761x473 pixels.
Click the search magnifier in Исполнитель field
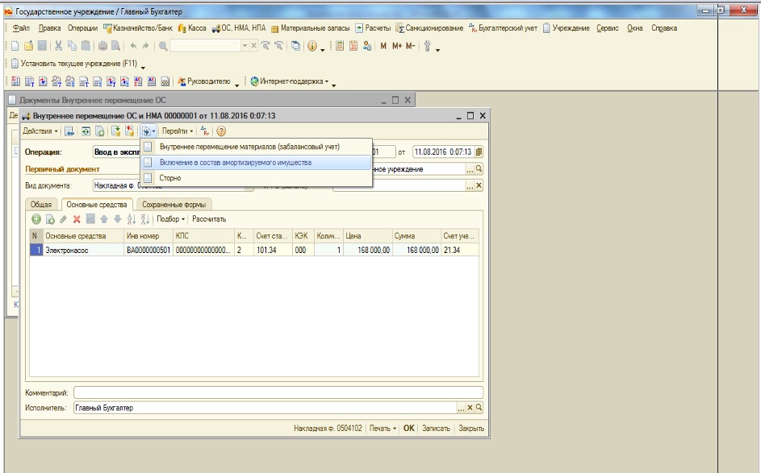(479, 409)
